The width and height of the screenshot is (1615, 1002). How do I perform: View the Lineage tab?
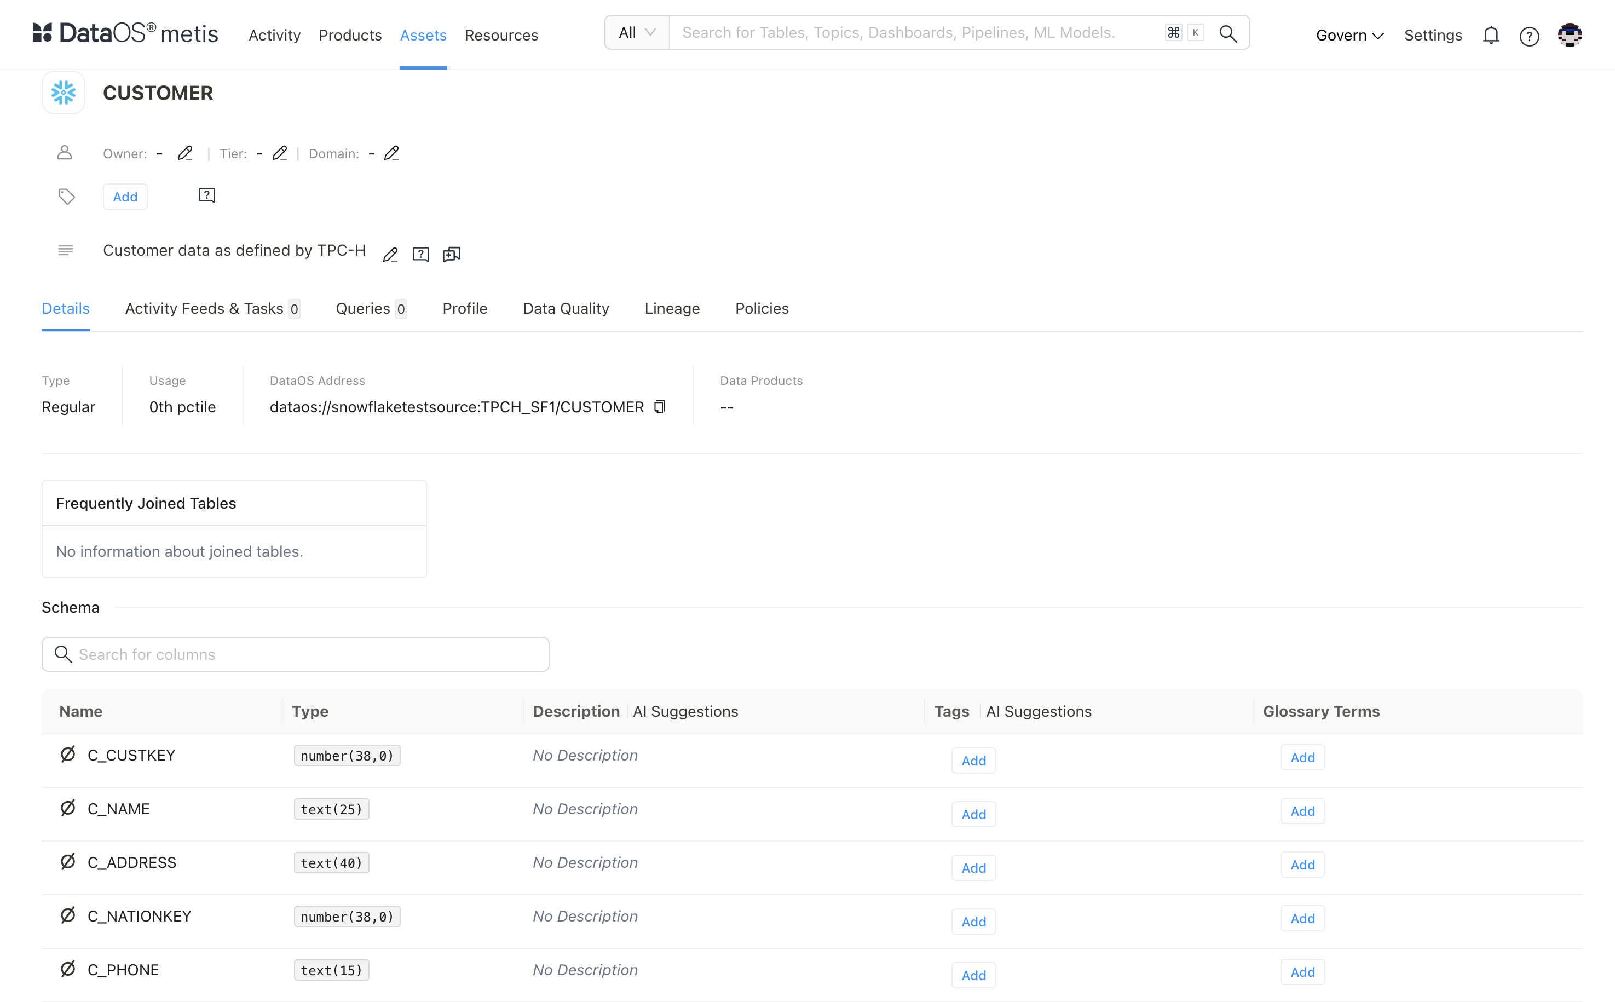[672, 308]
